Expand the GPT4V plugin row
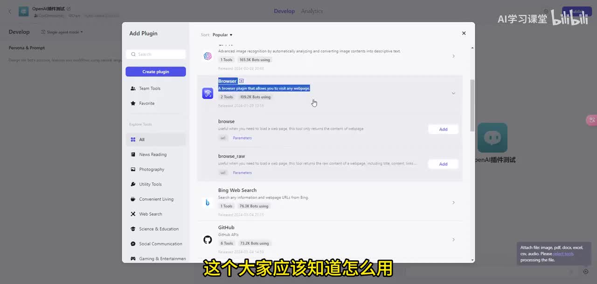Screen dimensions: 597x284 point(453,56)
